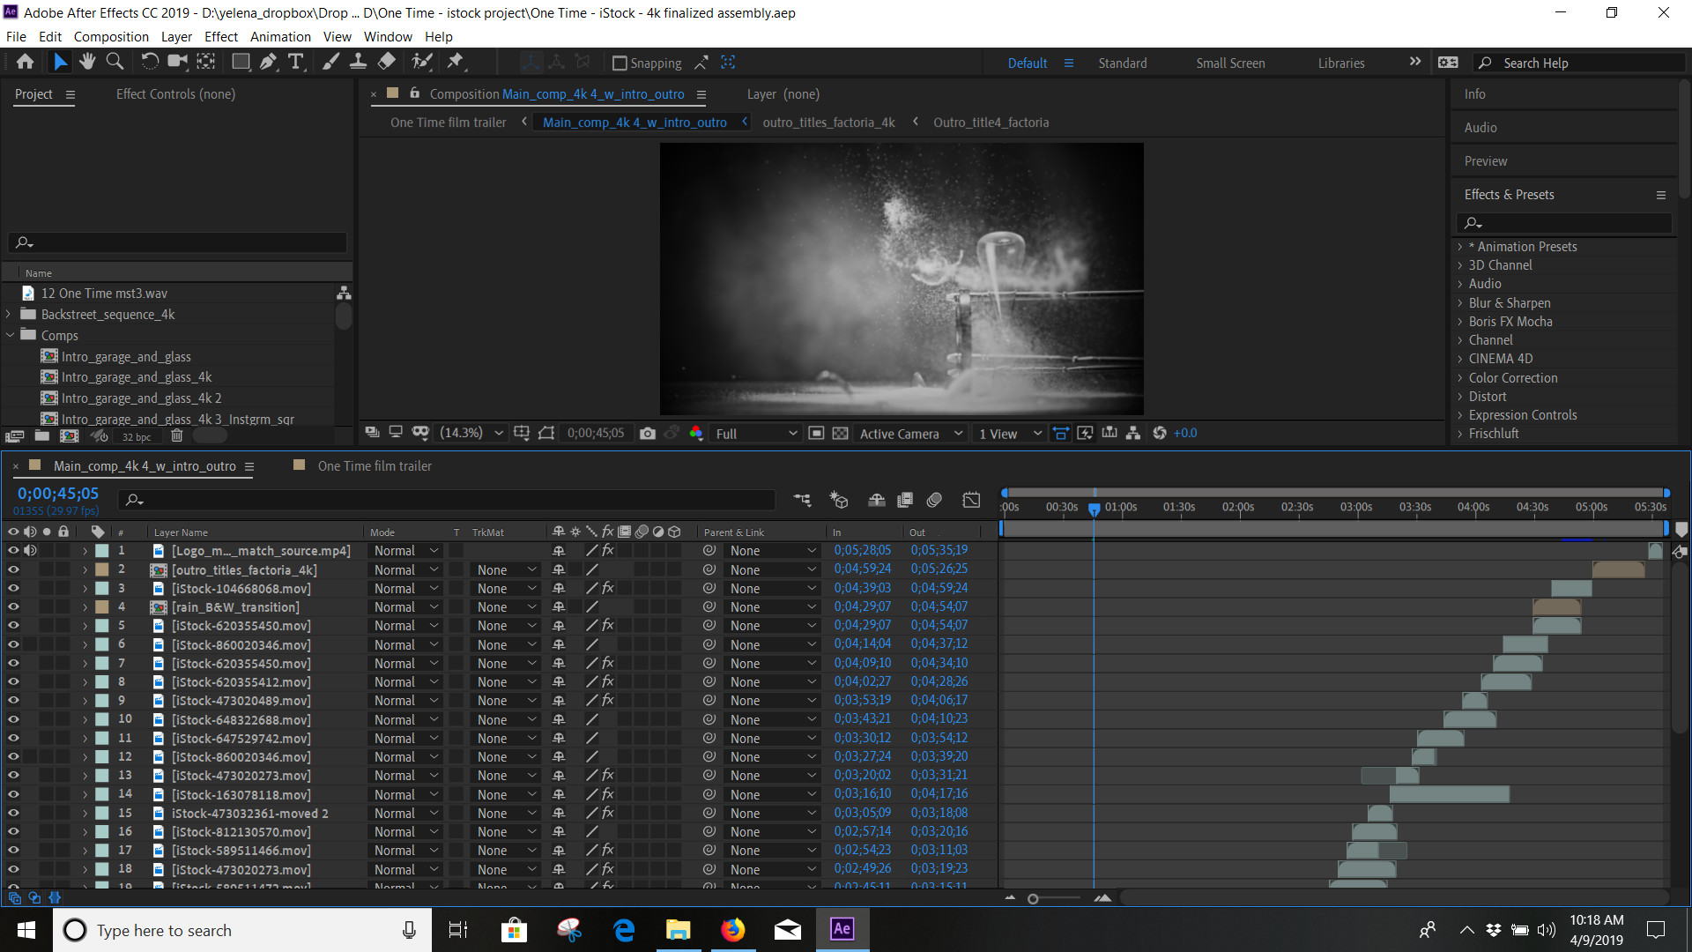The image size is (1692, 952).
Task: Switch to the Standard workspace
Action: [1122, 63]
